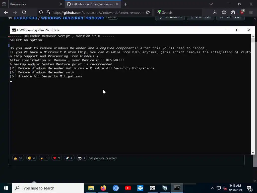Select the GitHub ionuttbara tab

[x=93, y=4]
